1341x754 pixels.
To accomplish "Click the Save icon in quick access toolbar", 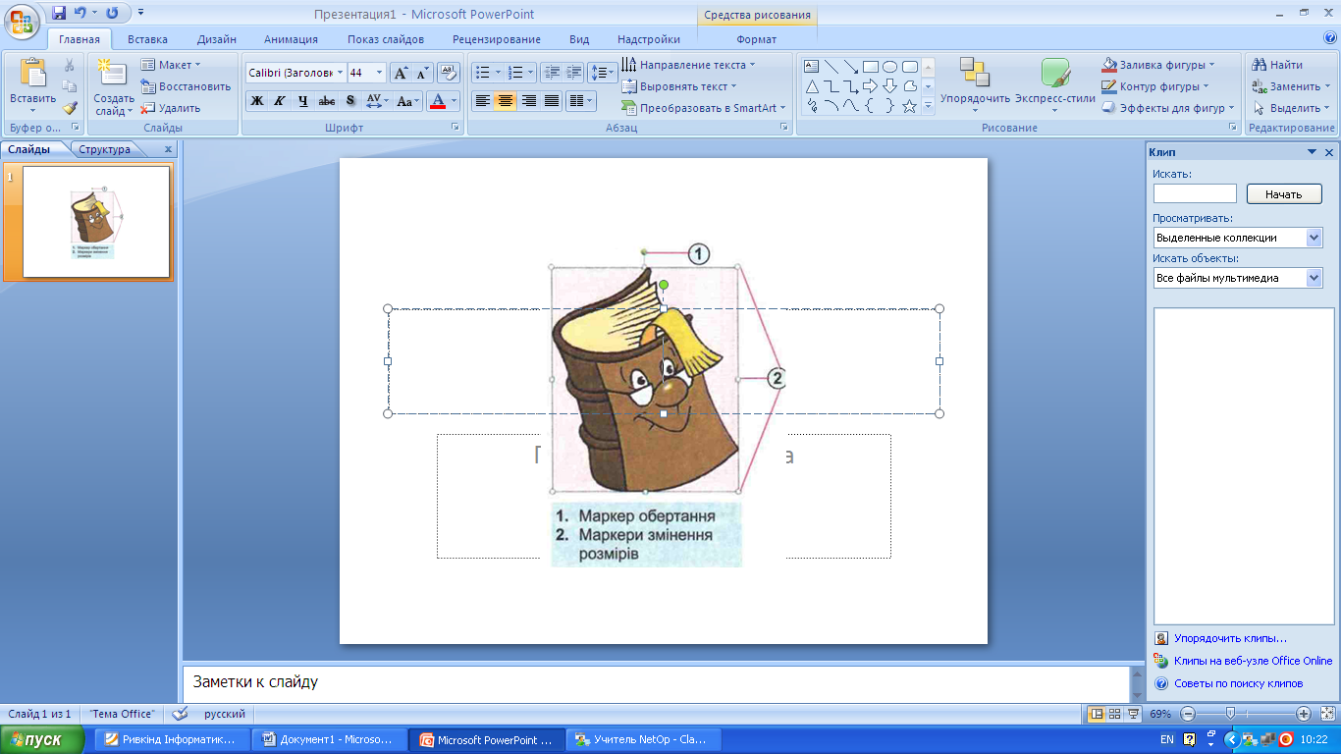I will 59,13.
